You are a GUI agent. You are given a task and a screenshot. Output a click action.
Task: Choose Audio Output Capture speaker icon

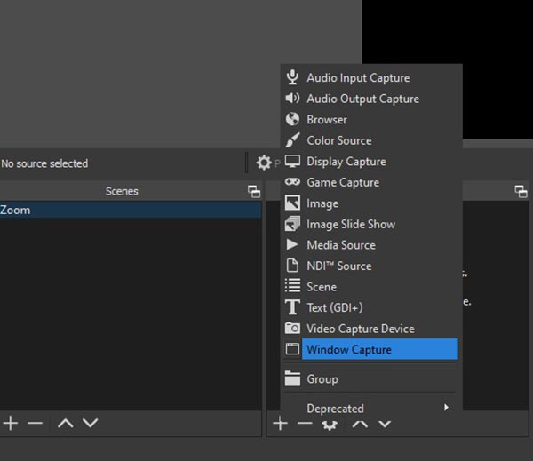click(292, 99)
